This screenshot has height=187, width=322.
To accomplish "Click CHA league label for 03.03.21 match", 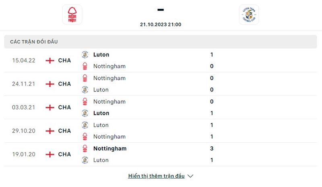I will point(64,108).
